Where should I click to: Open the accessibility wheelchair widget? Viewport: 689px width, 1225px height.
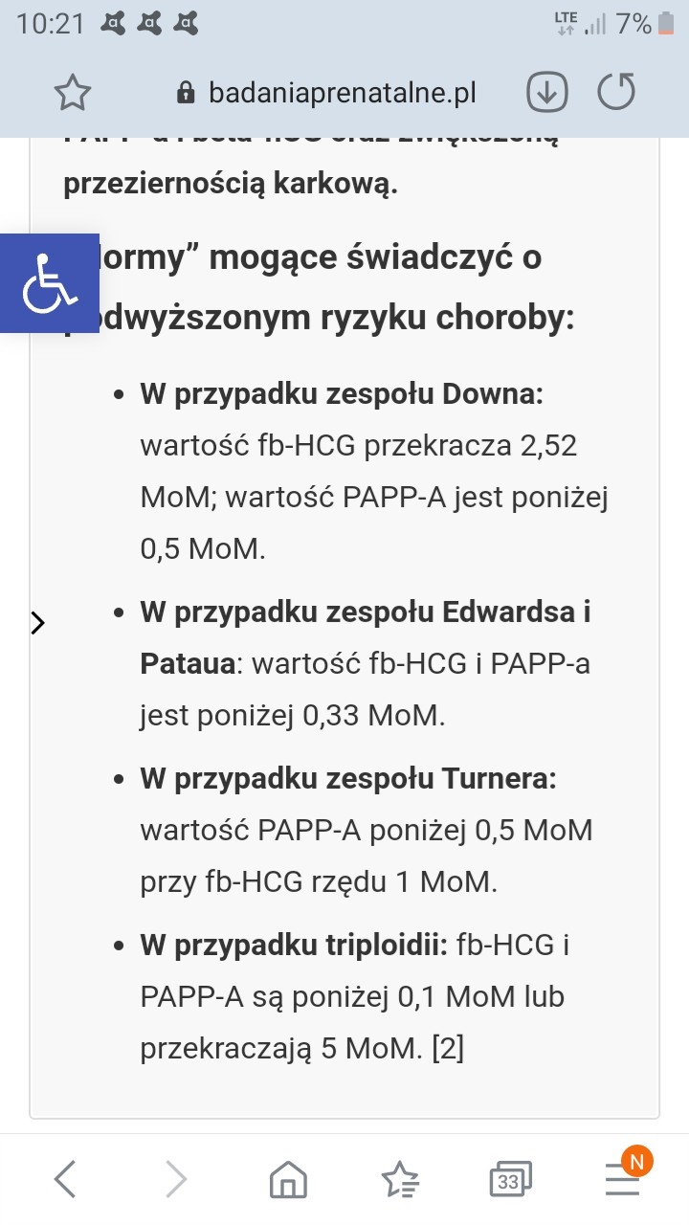click(x=50, y=283)
